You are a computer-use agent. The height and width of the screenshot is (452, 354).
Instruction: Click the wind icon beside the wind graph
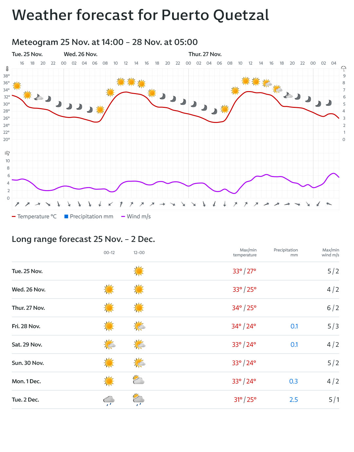click(7, 153)
